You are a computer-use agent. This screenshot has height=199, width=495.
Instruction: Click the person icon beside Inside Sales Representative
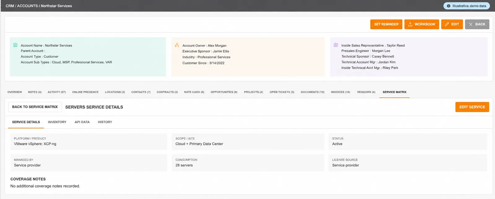coord(336,45)
